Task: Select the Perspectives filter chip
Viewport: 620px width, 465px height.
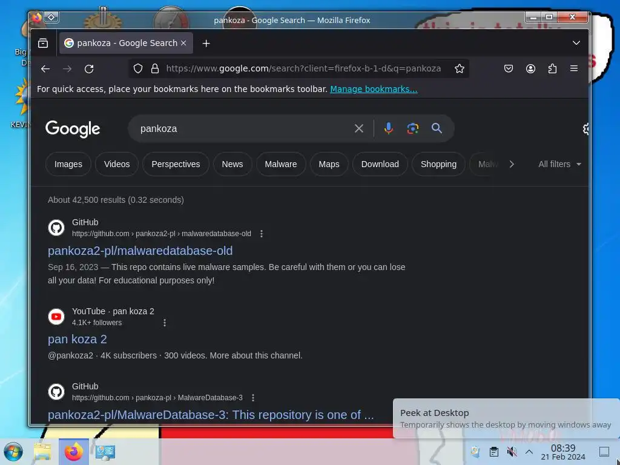Action: click(176, 164)
